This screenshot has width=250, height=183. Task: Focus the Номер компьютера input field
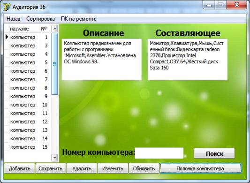pyautogui.click(x=159, y=153)
